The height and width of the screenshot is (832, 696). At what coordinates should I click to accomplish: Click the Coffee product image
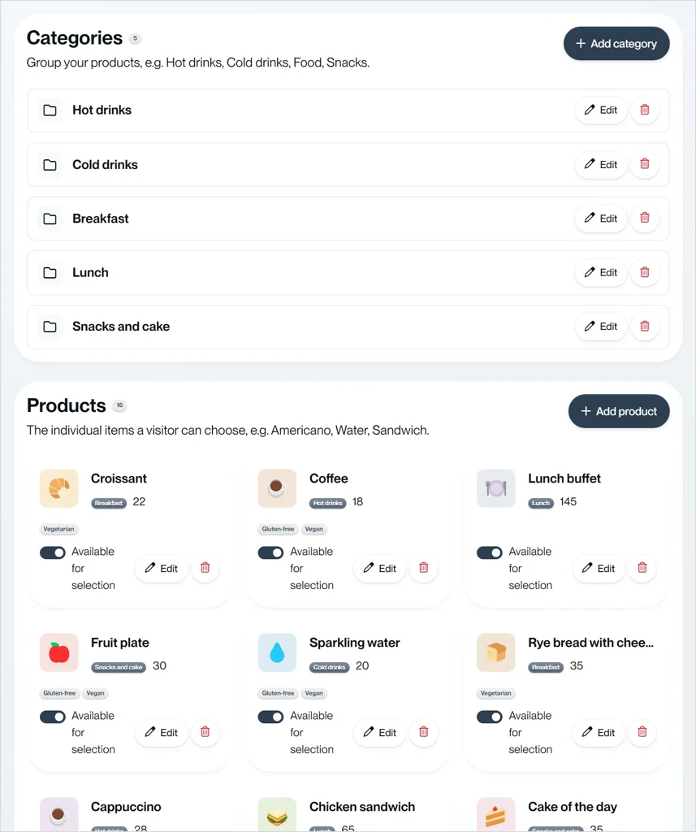click(x=277, y=488)
